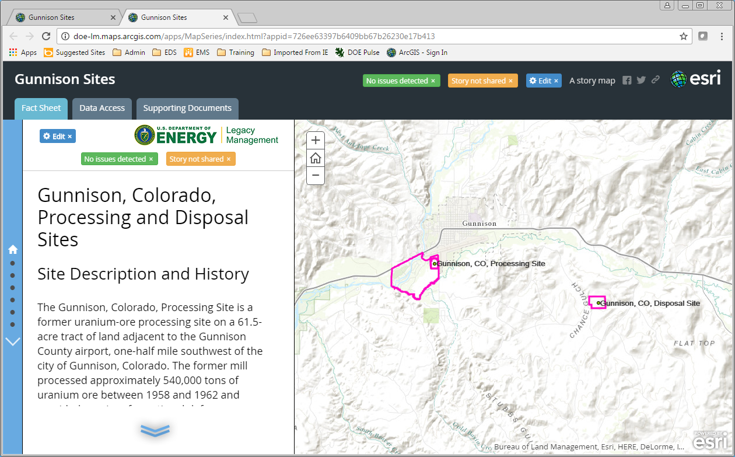Click header 'No issues detected' badge
Screen dimensions: 735x457
point(401,81)
